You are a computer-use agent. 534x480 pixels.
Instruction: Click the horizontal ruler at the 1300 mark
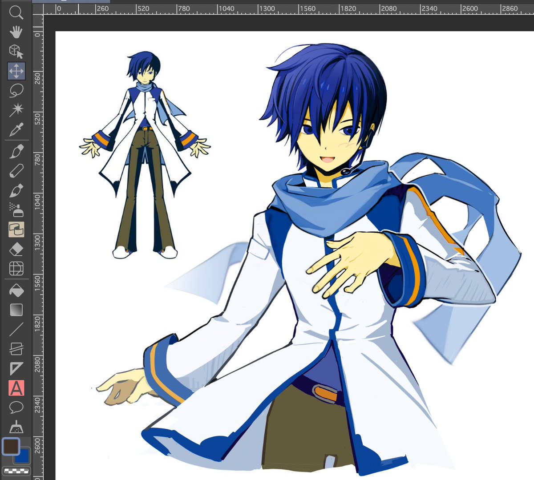(x=267, y=8)
